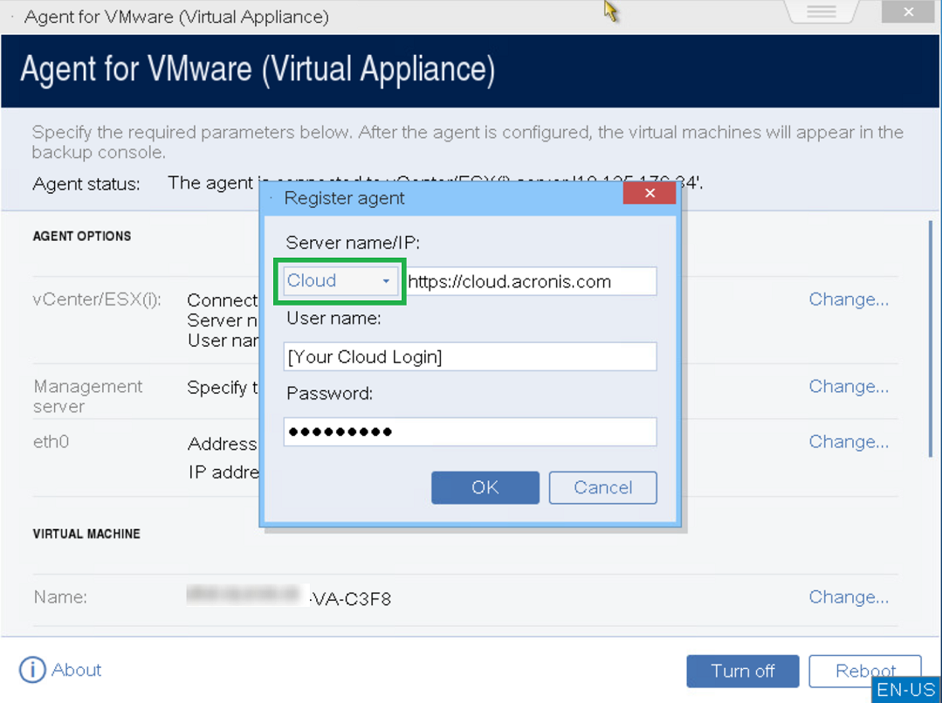Click Change next to vCenter/ESX(i)

click(848, 299)
